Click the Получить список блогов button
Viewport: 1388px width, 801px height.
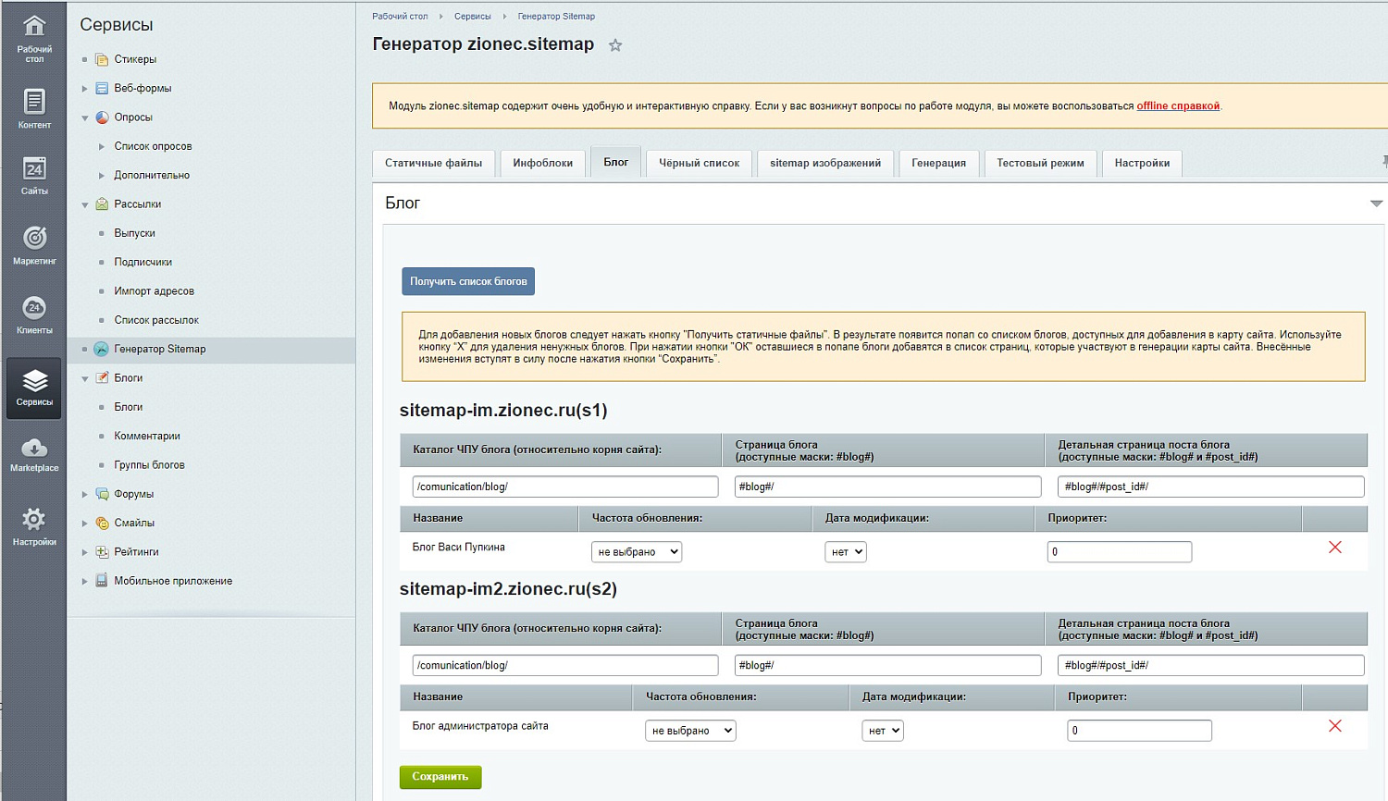(468, 281)
